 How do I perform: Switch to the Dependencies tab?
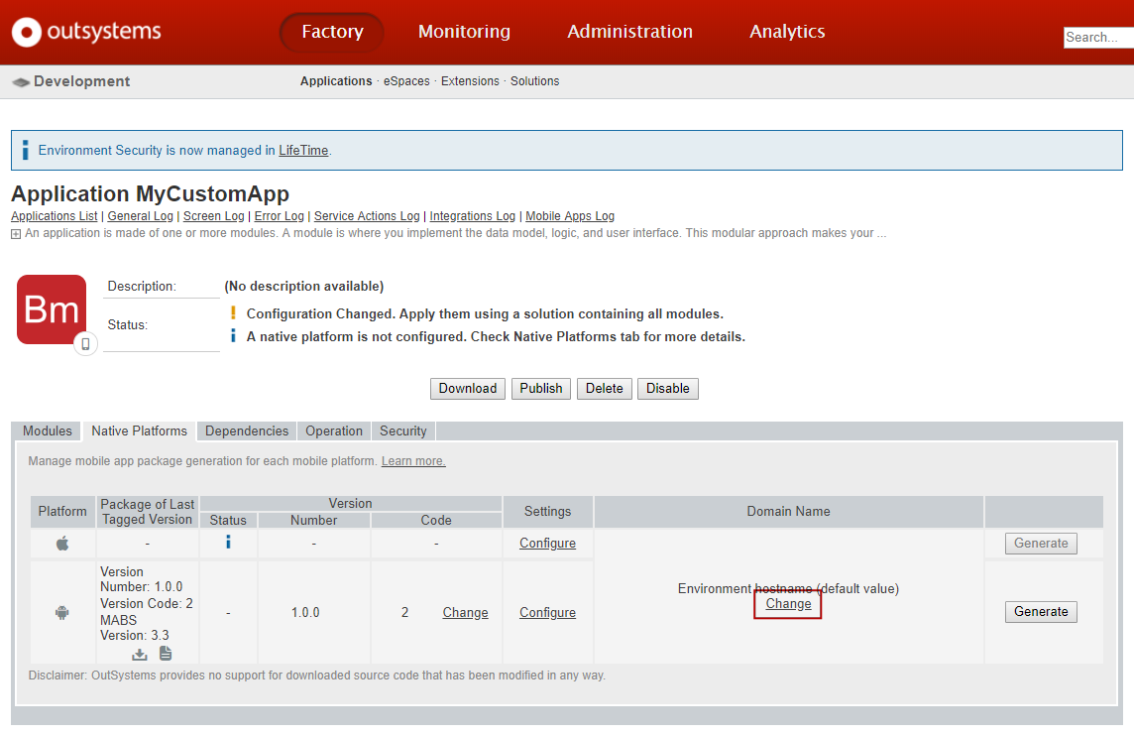tap(246, 430)
